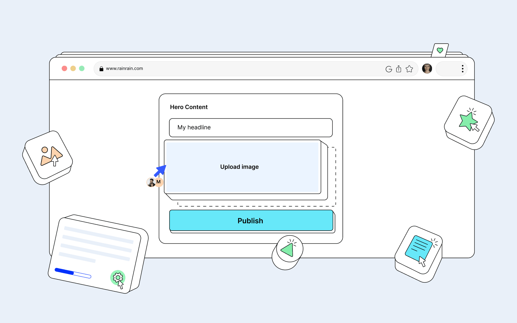517x323 pixels.
Task: Click the image upload tile icon
Action: 51,156
